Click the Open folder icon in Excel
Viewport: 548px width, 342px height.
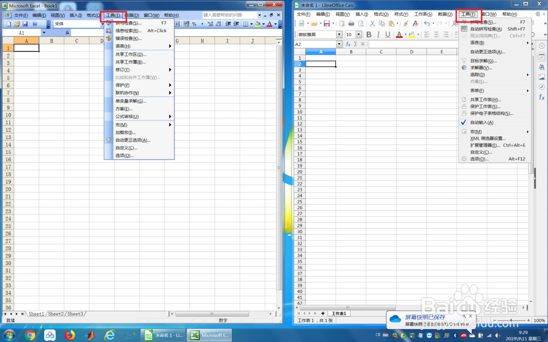(17, 24)
